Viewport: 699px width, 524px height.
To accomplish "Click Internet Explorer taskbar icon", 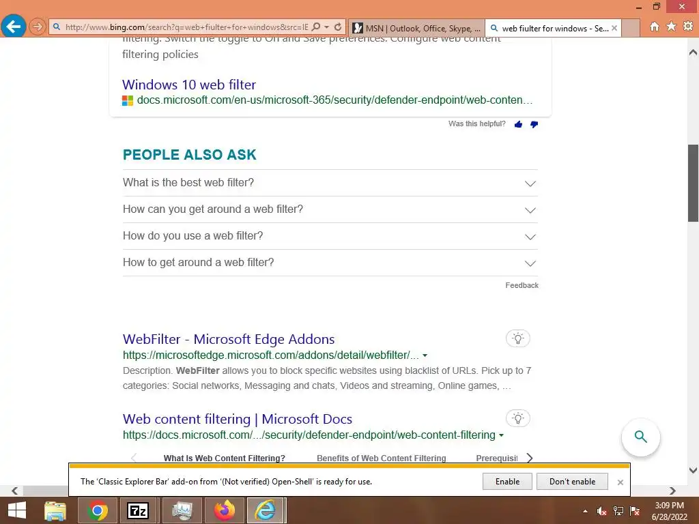I will coord(266,510).
